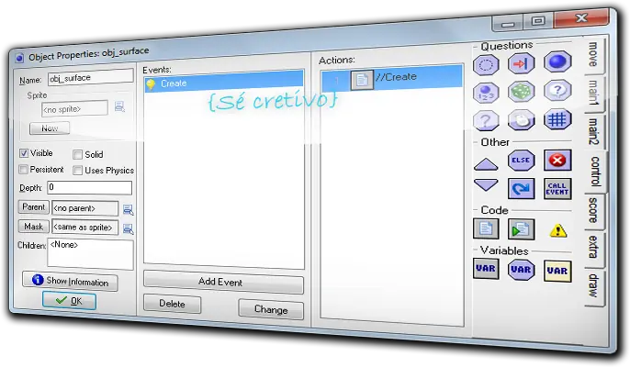Select the Check Object question icon
Screen dimensions: 630x367
point(557,61)
